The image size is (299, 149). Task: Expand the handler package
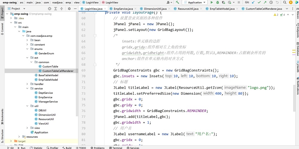pyautogui.click(x=28, y=84)
